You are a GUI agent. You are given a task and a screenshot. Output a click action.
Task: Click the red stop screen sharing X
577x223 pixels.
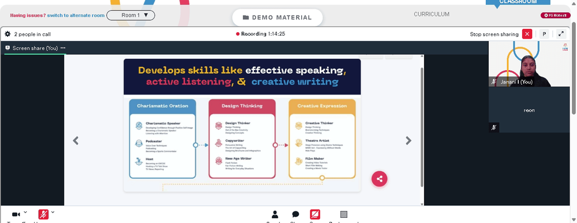[x=527, y=34]
